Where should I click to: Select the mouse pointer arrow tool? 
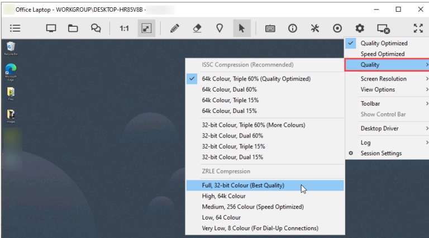[x=242, y=28]
